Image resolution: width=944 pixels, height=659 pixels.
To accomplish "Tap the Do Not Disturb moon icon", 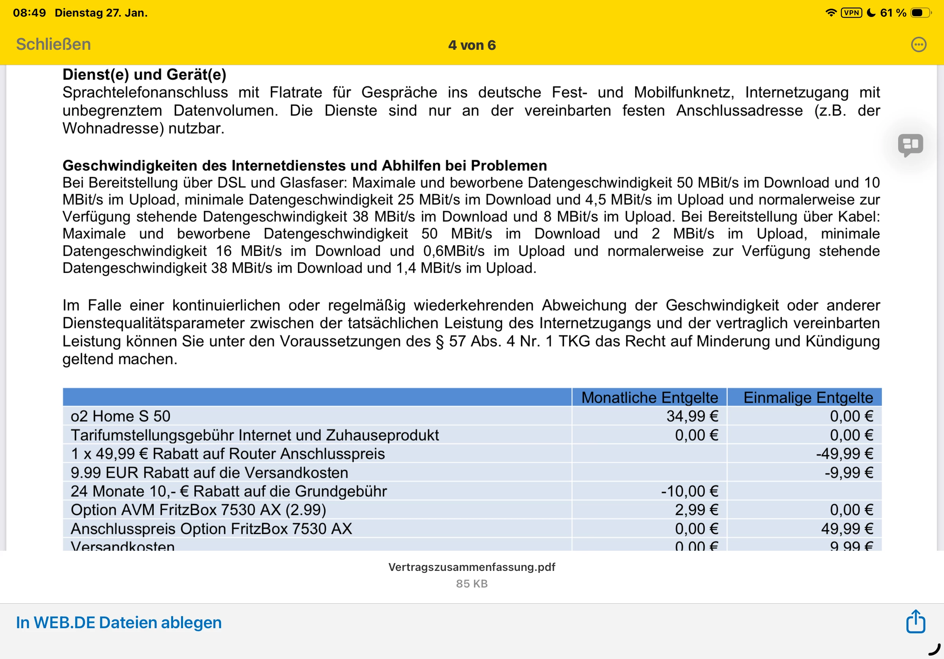I will tap(871, 13).
